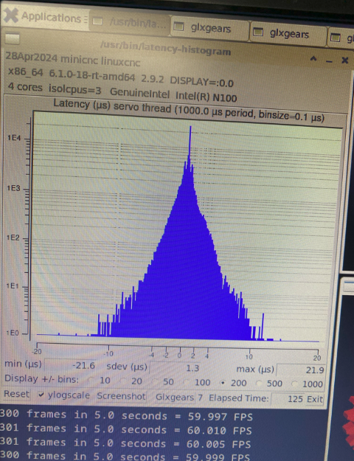Click the Xfce logo in the Applications menu
This screenshot has height=461, width=354.
tap(11, 15)
